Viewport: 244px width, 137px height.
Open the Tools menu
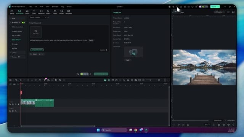click(42, 7)
